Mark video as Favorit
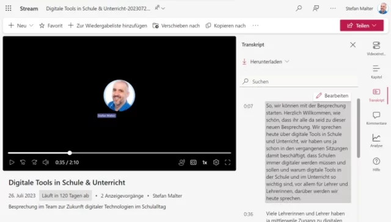The width and height of the screenshot is (391, 222). tap(51, 26)
